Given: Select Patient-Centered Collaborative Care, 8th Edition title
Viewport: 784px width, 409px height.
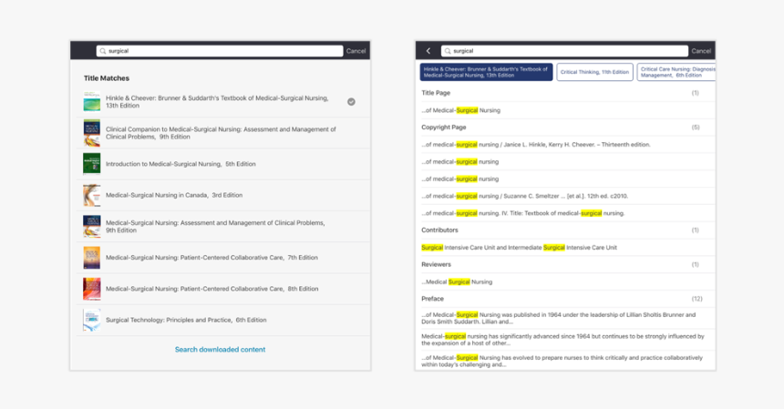Looking at the screenshot, I should 212,289.
